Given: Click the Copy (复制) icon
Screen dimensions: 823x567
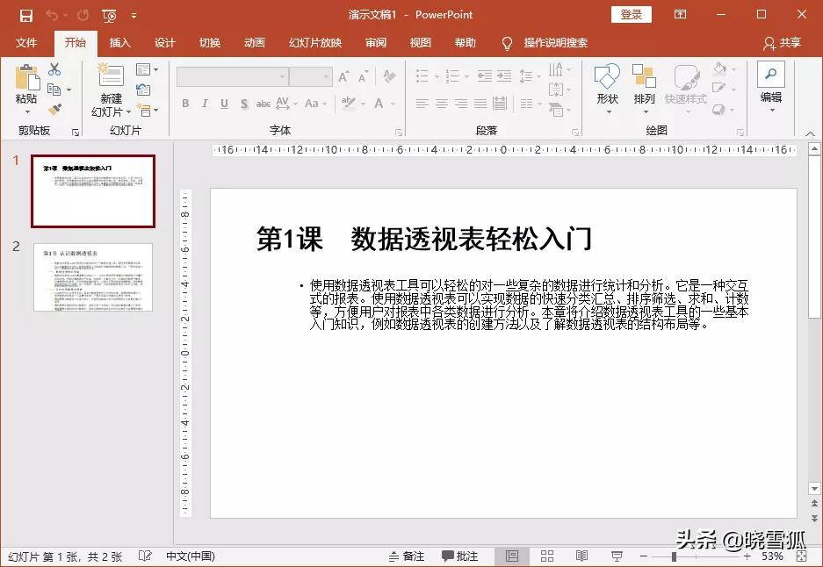Looking at the screenshot, I should 55,89.
